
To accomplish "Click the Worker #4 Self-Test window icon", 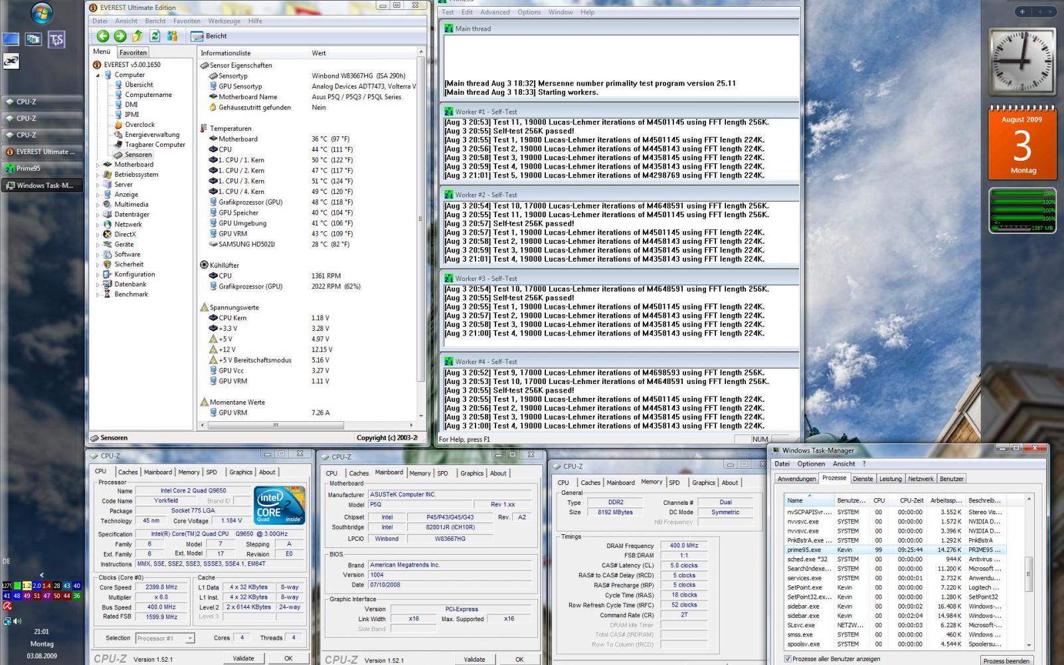I will 449,361.
